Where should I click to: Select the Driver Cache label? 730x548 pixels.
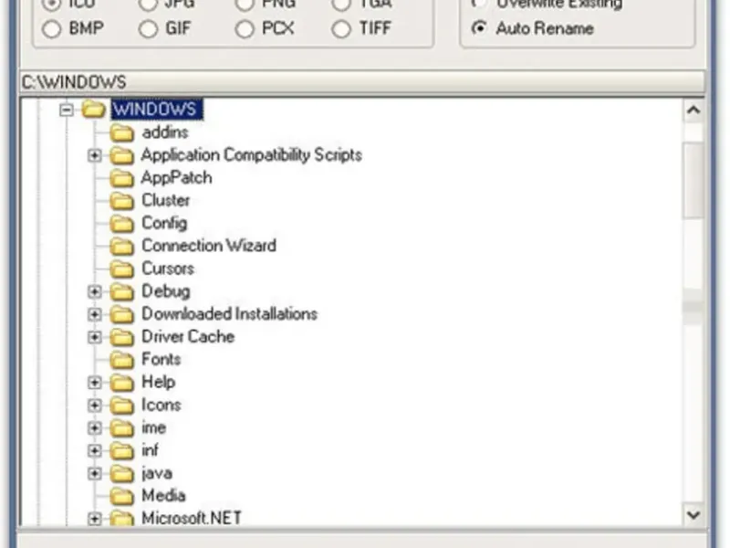pos(188,336)
